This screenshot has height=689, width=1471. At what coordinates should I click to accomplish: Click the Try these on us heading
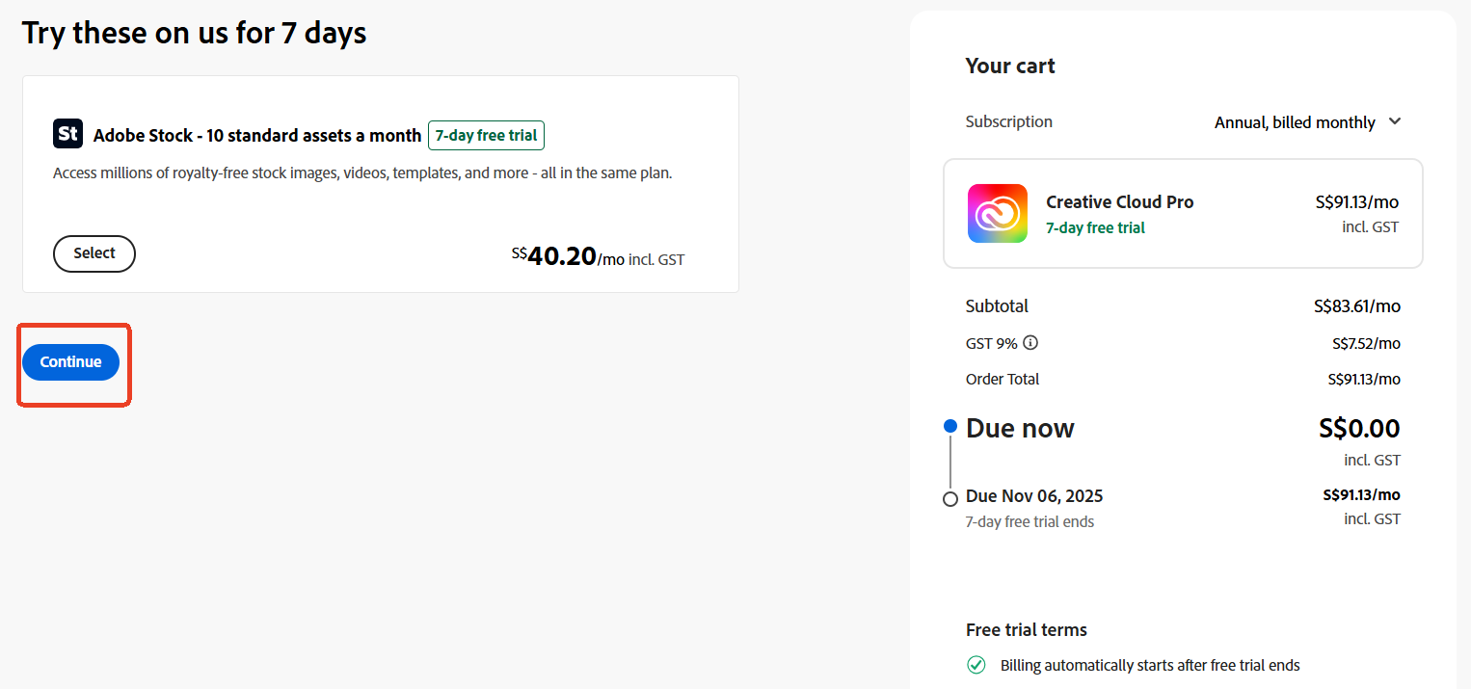coord(195,32)
